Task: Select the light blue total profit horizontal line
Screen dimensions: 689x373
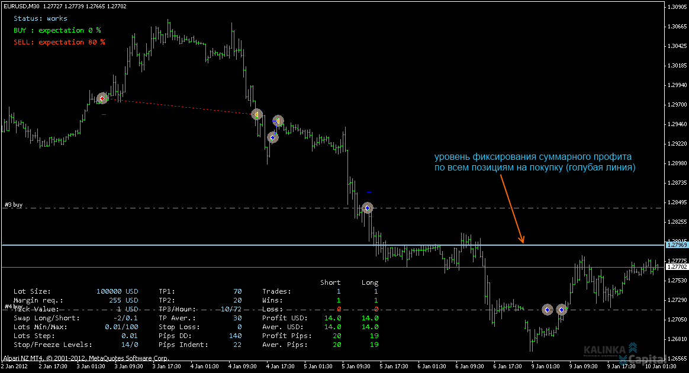Action: (333, 245)
